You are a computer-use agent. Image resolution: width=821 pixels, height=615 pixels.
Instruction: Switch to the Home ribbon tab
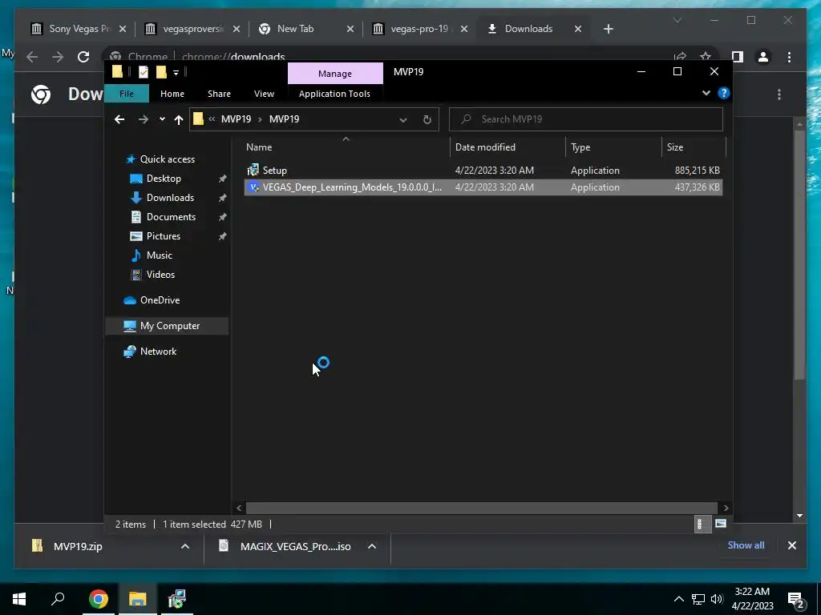(x=172, y=94)
